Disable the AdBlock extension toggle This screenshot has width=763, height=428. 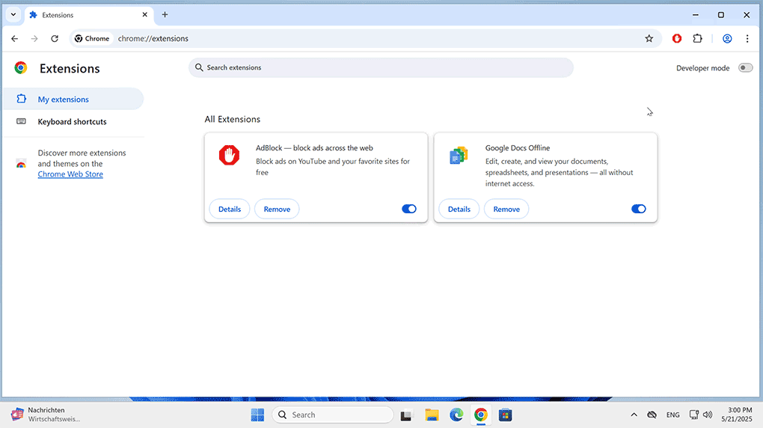coord(408,209)
